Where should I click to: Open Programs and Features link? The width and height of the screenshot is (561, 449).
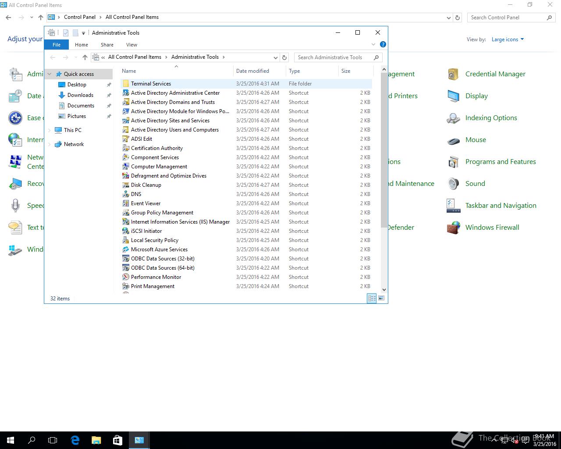point(501,162)
